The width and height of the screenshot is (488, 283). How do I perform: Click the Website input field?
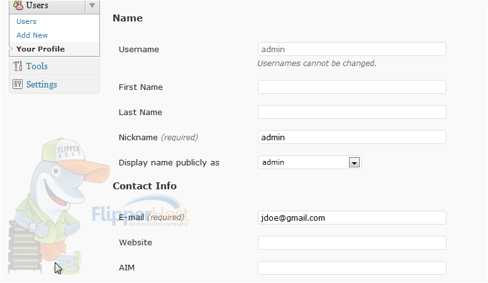click(352, 243)
